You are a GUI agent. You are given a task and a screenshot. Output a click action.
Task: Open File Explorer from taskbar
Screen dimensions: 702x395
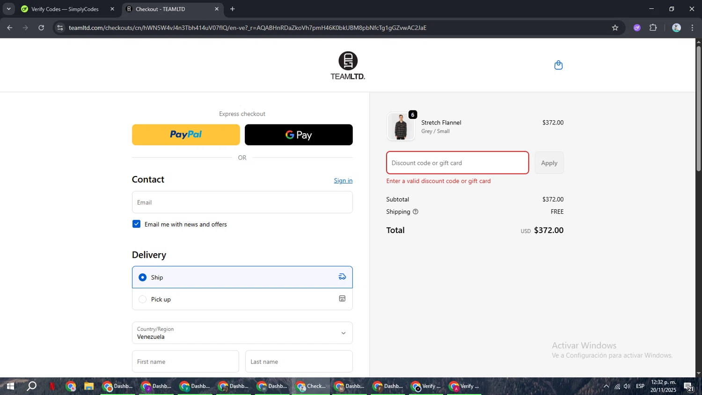tap(89, 386)
